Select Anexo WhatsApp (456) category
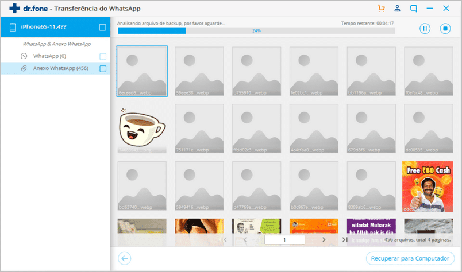The width and height of the screenshot is (462, 272). click(60, 69)
